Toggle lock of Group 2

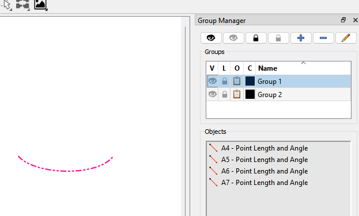(x=224, y=94)
